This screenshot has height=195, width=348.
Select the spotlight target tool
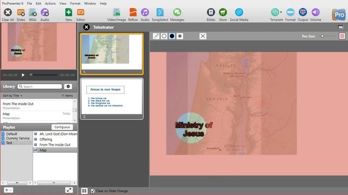click(x=180, y=36)
